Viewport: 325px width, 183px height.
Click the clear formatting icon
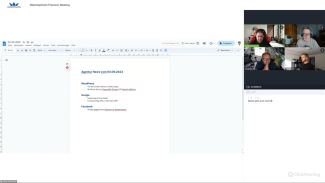[x=161, y=50]
